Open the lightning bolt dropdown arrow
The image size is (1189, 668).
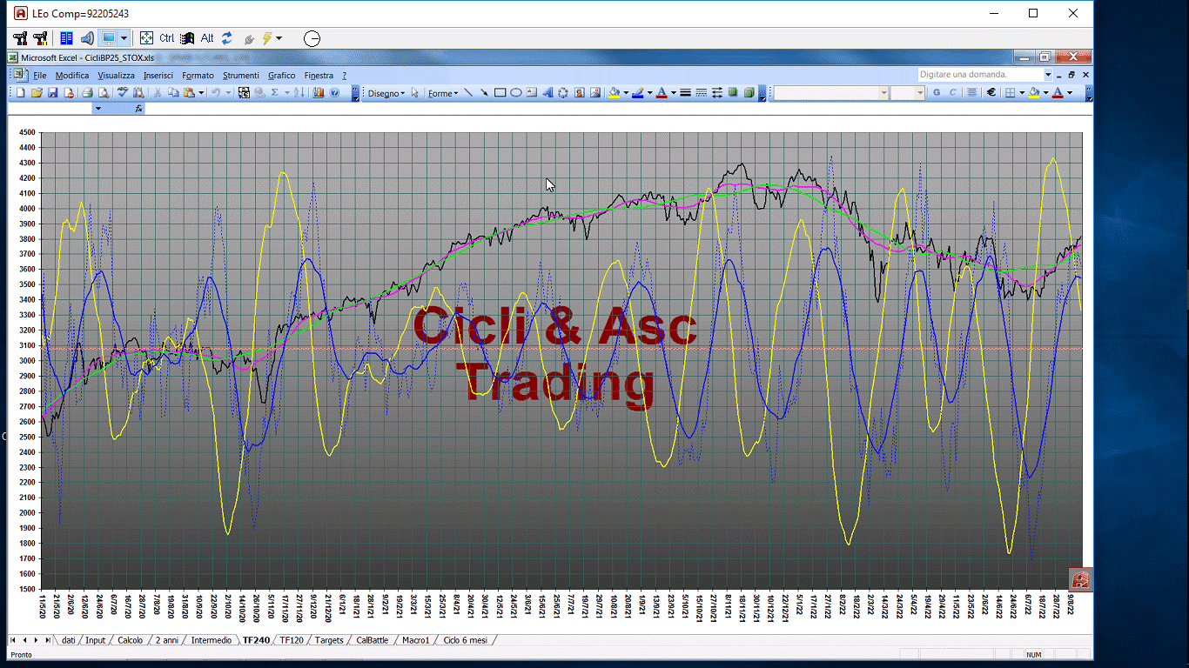pos(279,38)
